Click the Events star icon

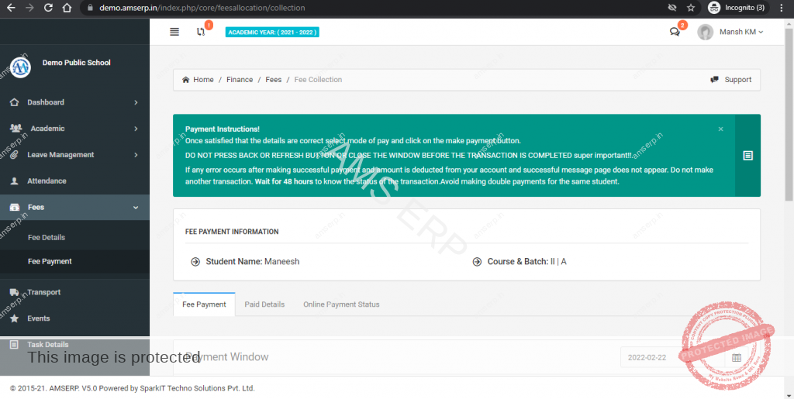[x=14, y=318]
